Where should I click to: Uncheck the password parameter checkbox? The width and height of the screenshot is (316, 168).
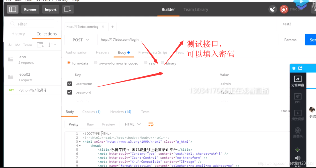click(x=70, y=92)
